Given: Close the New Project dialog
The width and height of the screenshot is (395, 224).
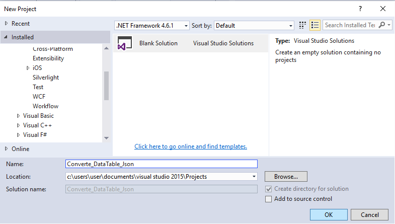Looking at the screenshot, I should coord(383,9).
